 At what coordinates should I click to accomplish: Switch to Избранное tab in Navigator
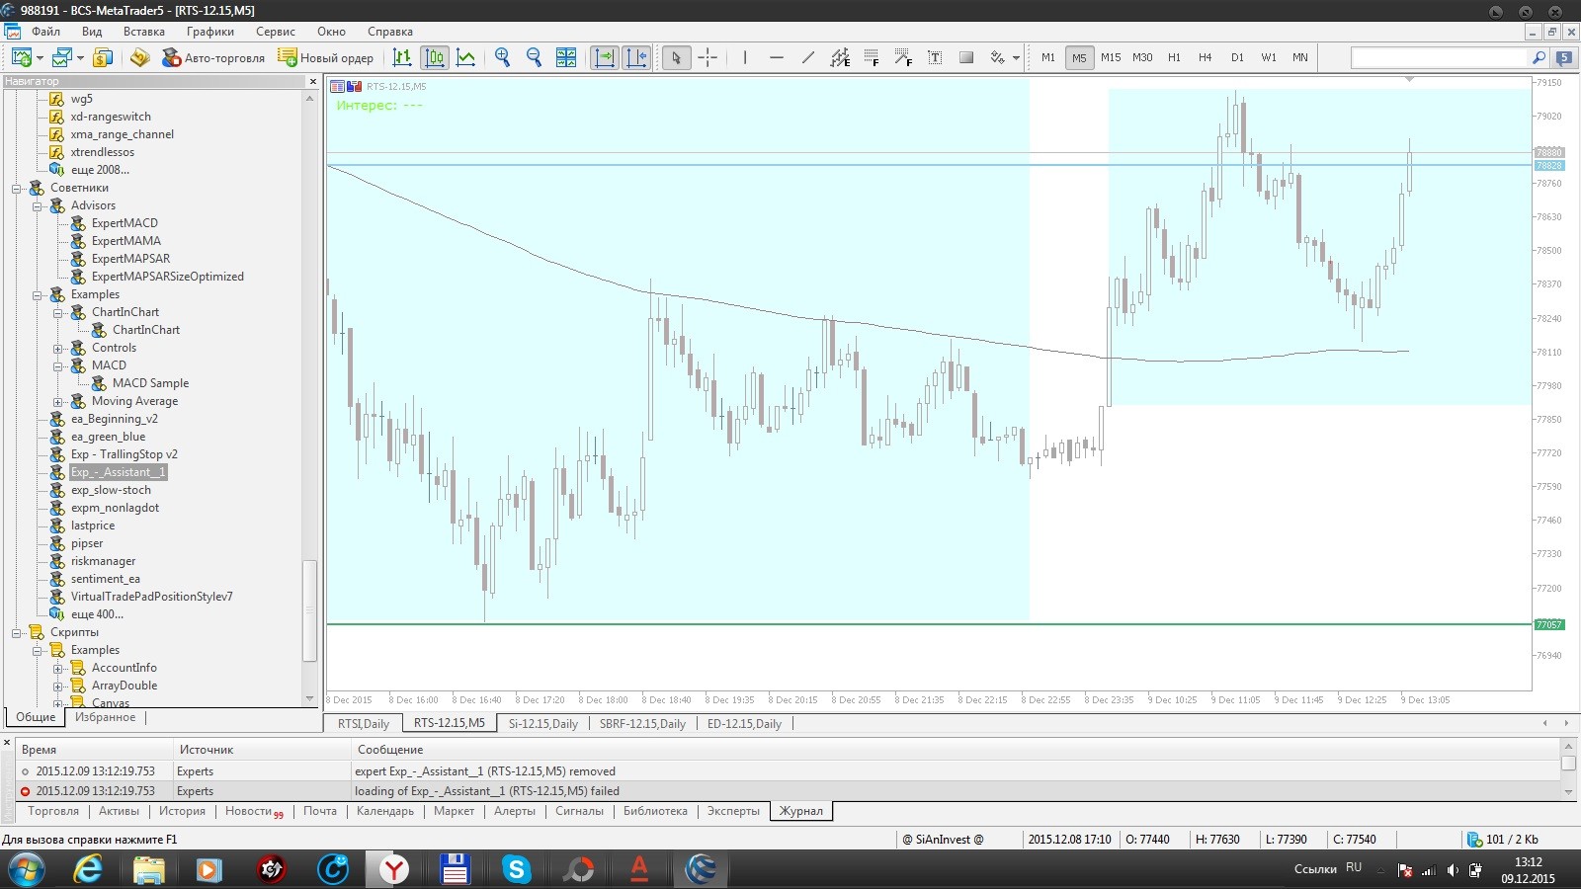tap(106, 717)
